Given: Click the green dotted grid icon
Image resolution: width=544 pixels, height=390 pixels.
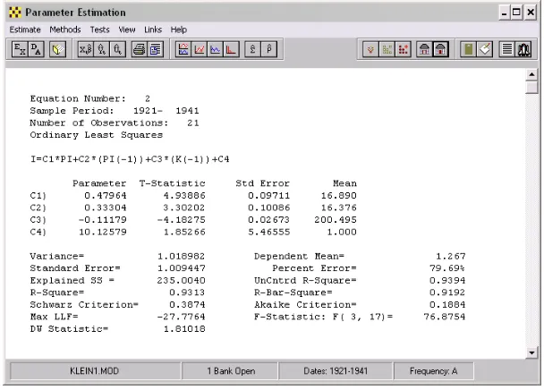Looking at the screenshot, I should (387, 49).
